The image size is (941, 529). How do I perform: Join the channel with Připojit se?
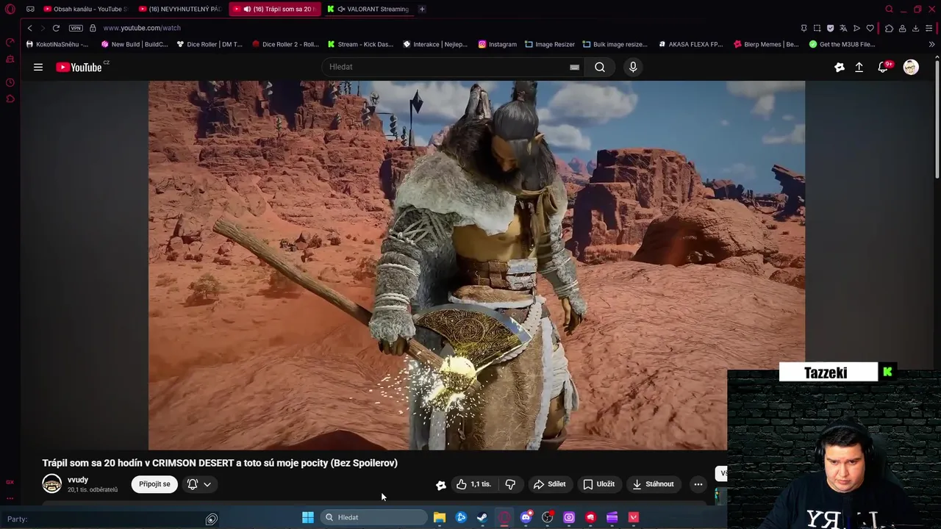coord(154,484)
